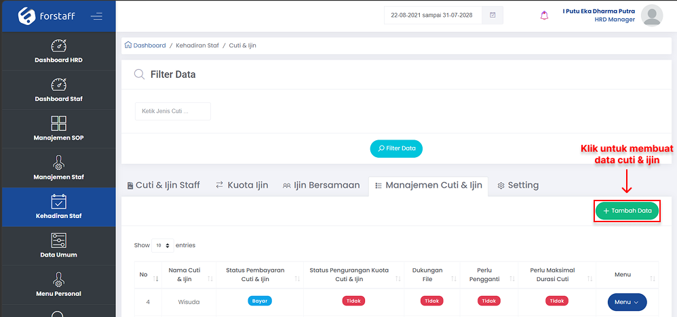
Task: Sort table by No column
Action: click(148, 275)
